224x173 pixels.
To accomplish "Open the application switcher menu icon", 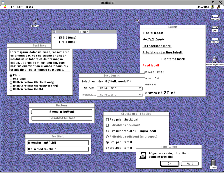I will (219, 7).
